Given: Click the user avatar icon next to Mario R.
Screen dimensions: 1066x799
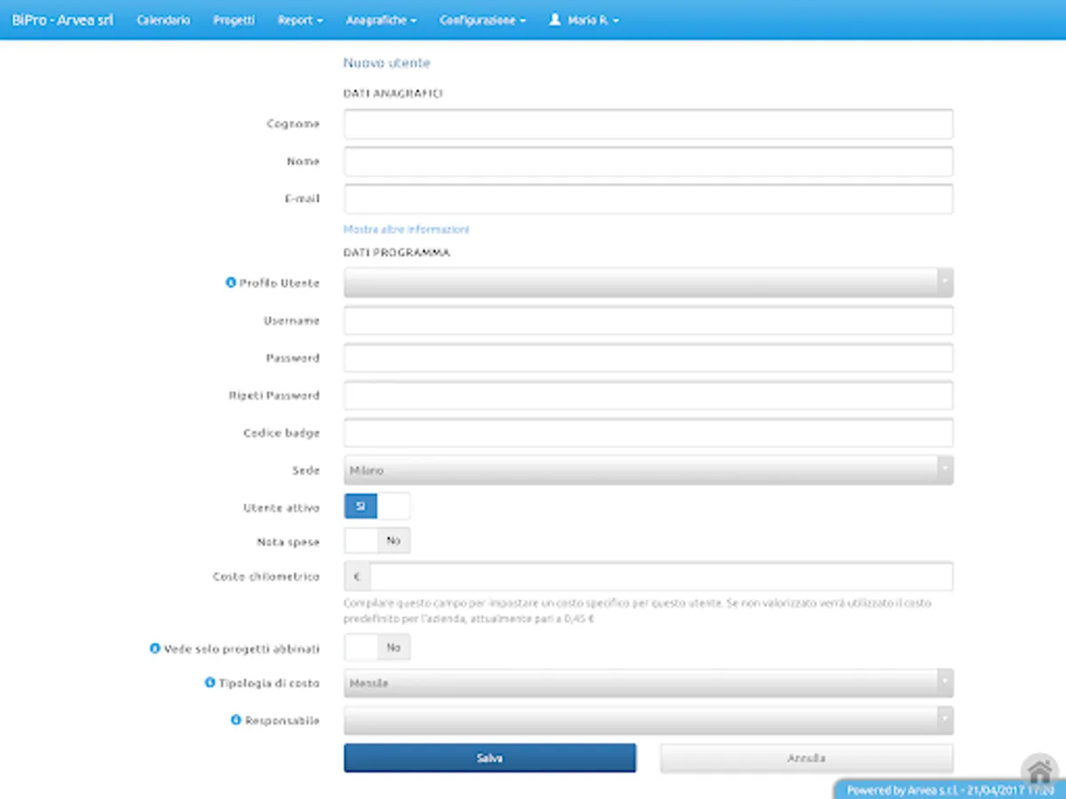Looking at the screenshot, I should (555, 20).
